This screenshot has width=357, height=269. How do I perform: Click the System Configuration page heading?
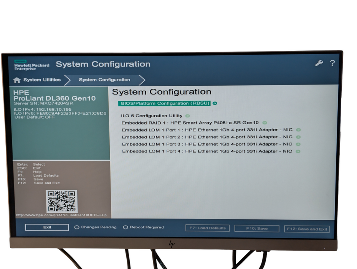(162, 92)
